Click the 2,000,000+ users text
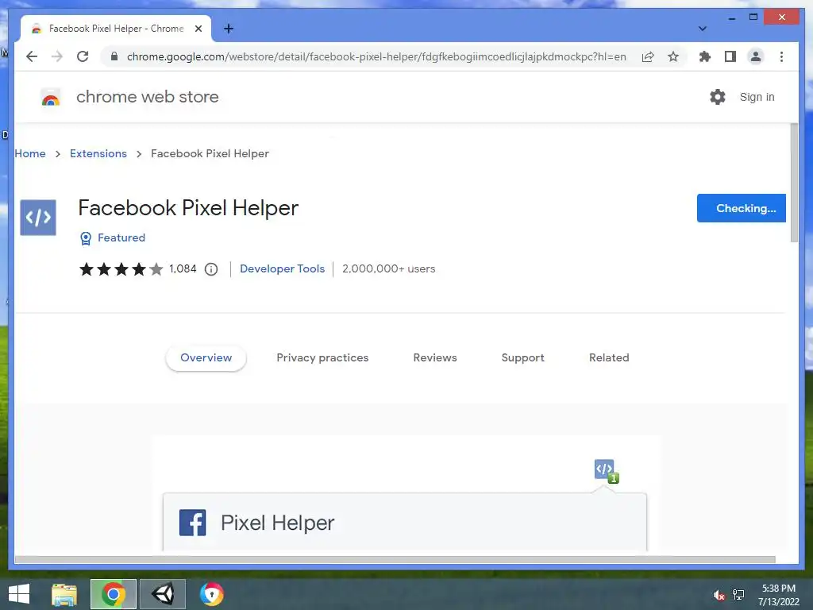 click(388, 268)
